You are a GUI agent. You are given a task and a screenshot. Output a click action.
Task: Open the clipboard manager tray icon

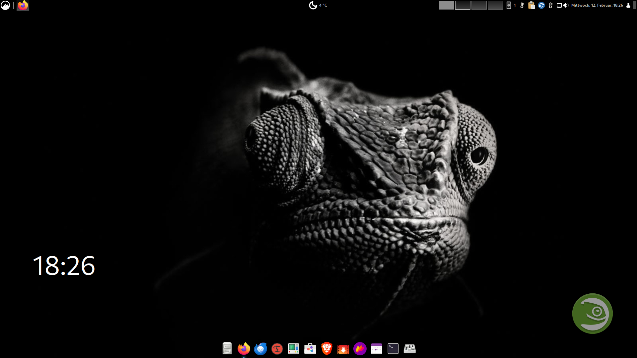531,5
